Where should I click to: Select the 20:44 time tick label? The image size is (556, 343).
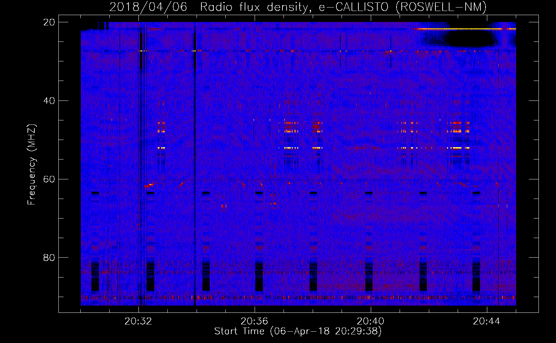coord(487,321)
